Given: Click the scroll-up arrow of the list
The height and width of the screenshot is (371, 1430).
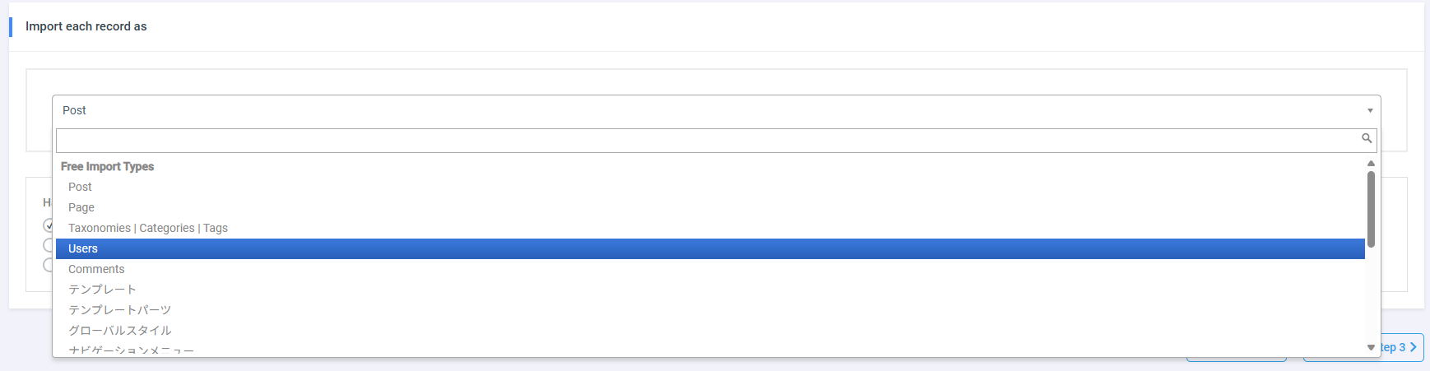Looking at the screenshot, I should (x=1371, y=164).
